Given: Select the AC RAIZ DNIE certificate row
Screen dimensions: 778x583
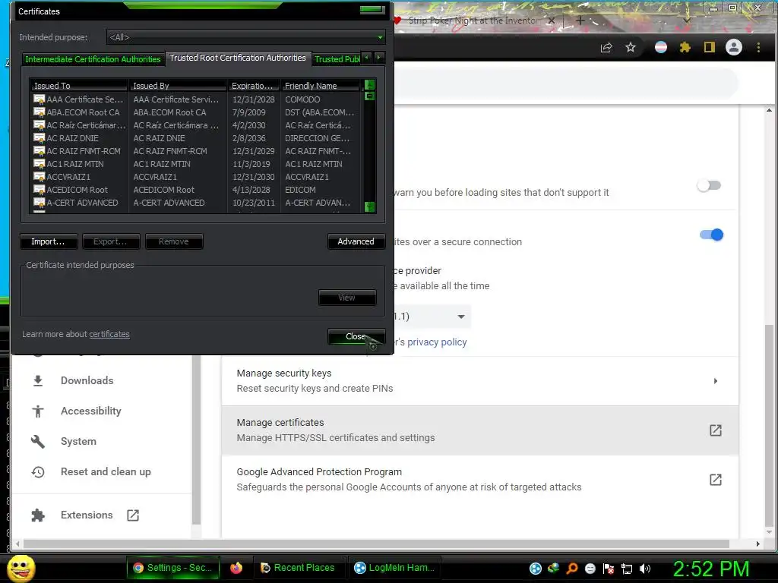Looking at the screenshot, I should [x=196, y=138].
